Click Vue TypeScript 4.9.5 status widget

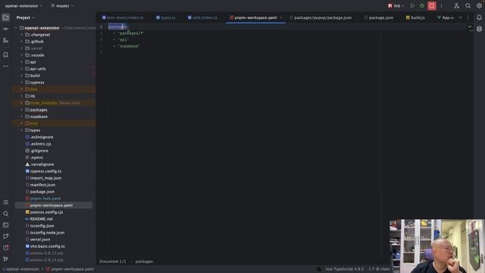344,269
